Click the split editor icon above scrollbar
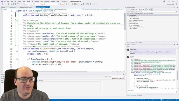This screenshot has width=179, height=101. 125,9
